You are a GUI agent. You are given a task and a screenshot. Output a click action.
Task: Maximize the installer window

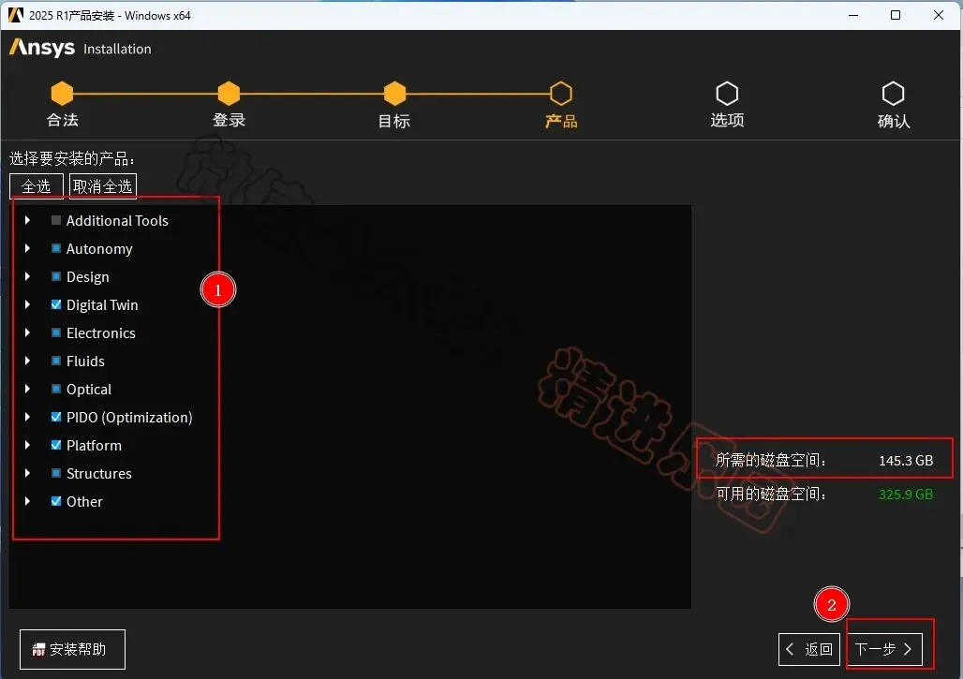pos(896,15)
